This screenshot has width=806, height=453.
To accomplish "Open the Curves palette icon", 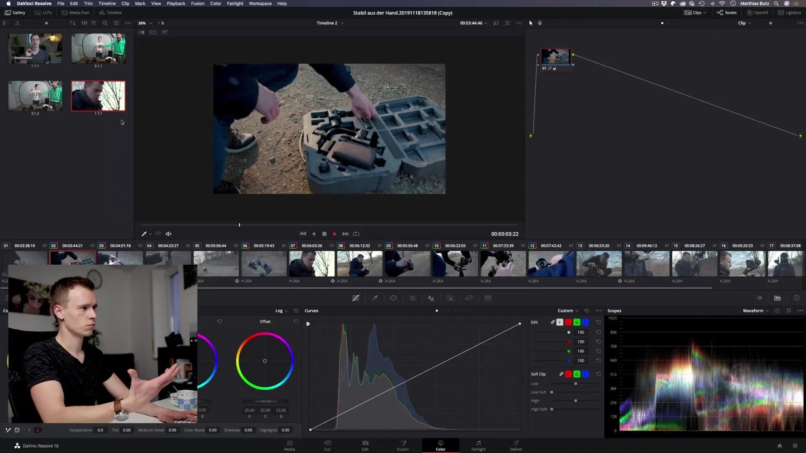I will (x=356, y=298).
